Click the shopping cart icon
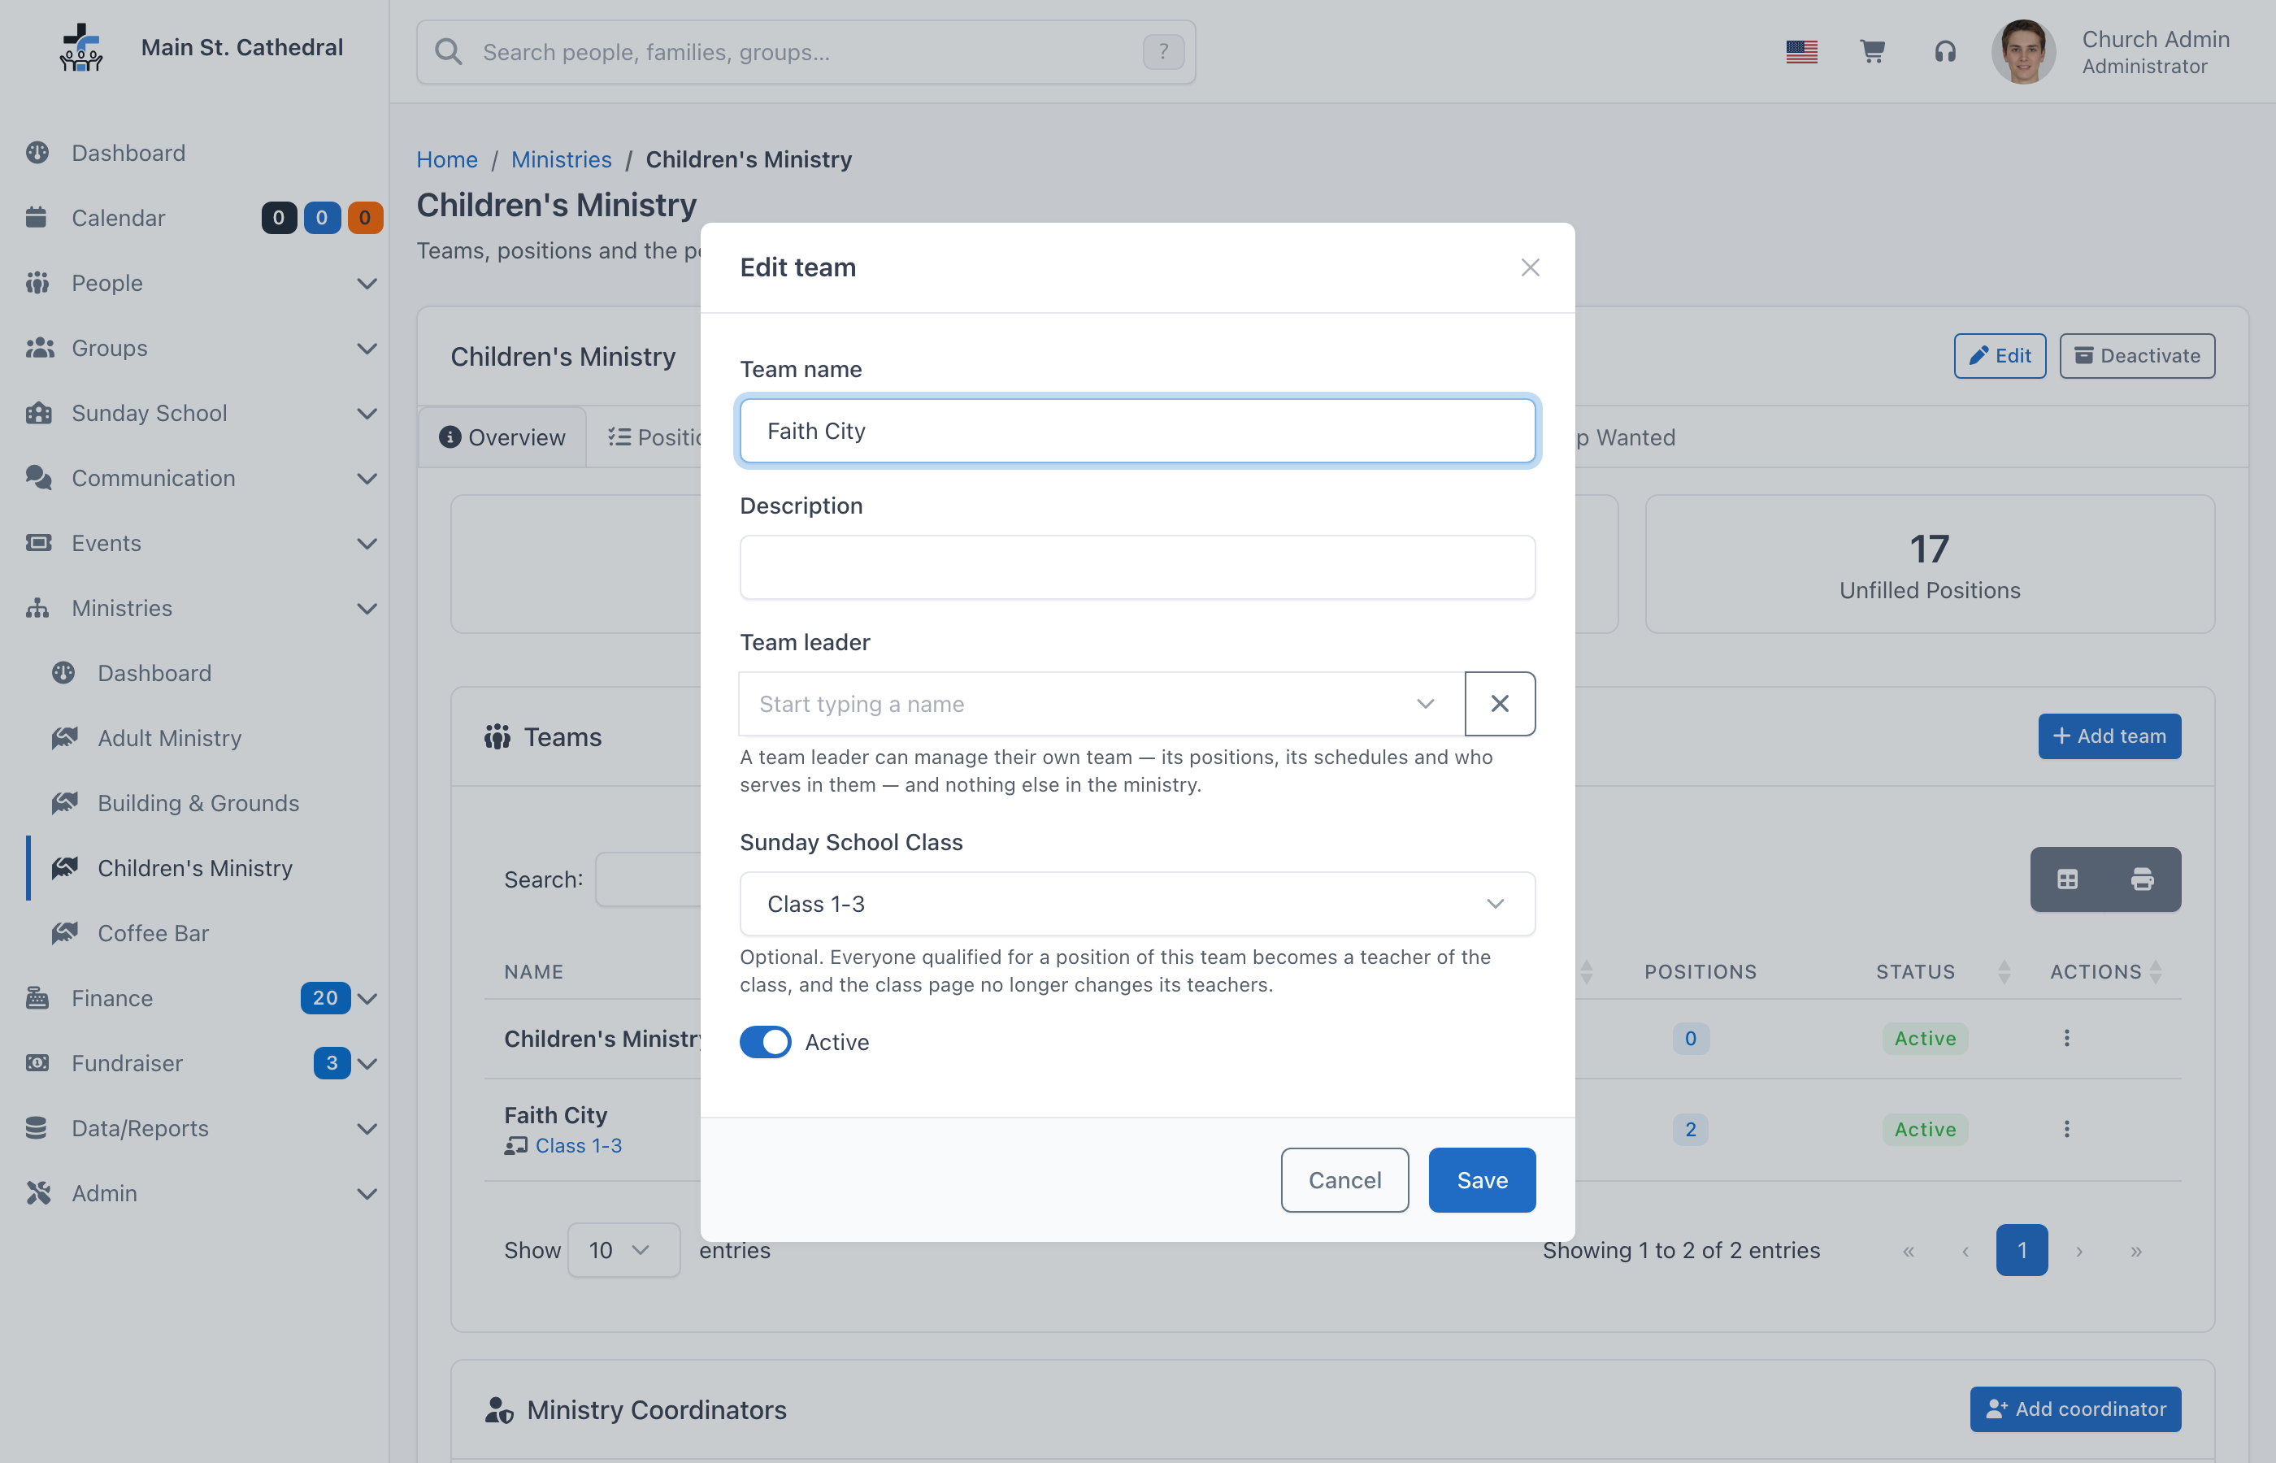Viewport: 2276px width, 1463px height. (1871, 51)
